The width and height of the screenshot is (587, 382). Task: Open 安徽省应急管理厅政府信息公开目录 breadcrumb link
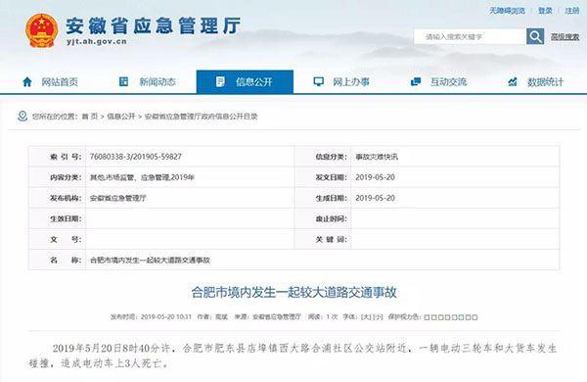pos(201,117)
